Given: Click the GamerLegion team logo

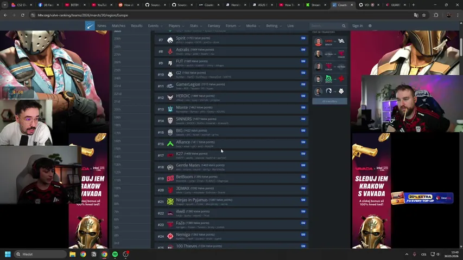Looking at the screenshot, I should 170,86.
